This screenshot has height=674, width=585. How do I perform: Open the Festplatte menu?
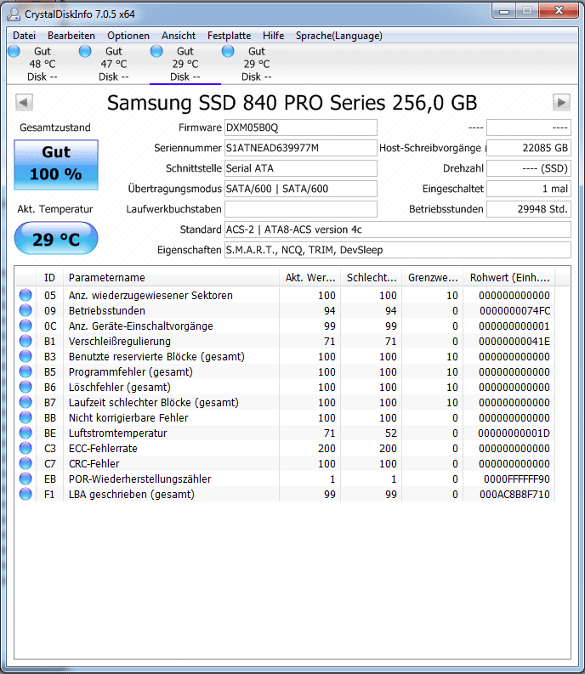tap(229, 36)
